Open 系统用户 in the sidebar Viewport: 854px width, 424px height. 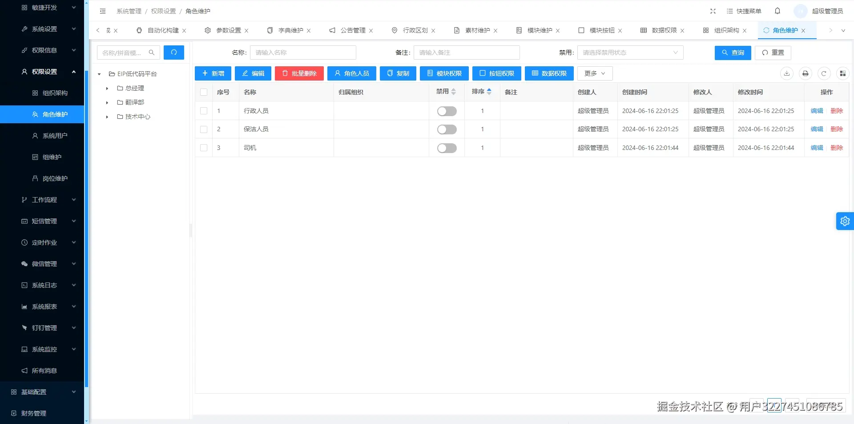coord(42,136)
